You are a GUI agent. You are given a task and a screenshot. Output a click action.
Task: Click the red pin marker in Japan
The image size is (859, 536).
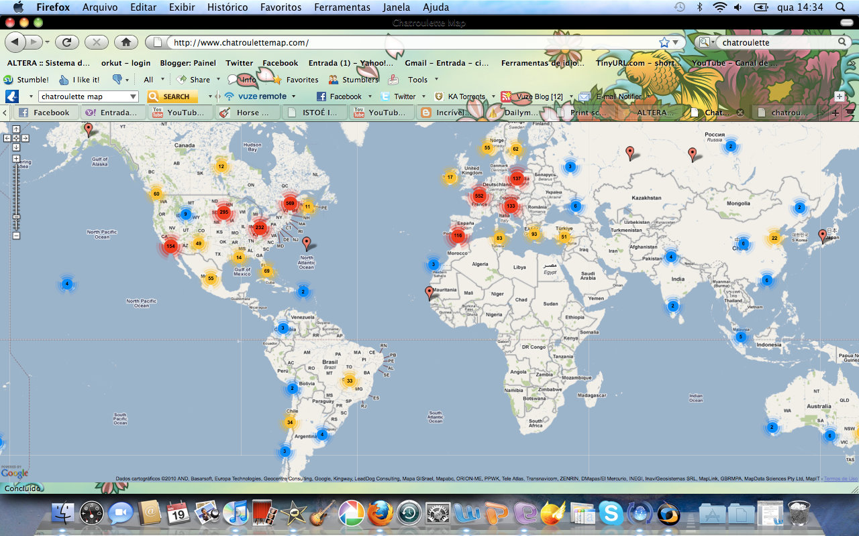pos(822,235)
